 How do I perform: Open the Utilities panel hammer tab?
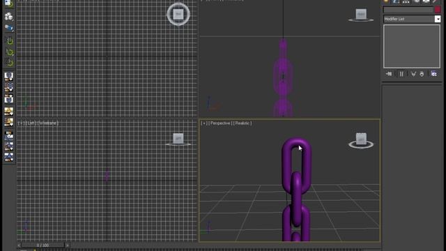pyautogui.click(x=435, y=1)
